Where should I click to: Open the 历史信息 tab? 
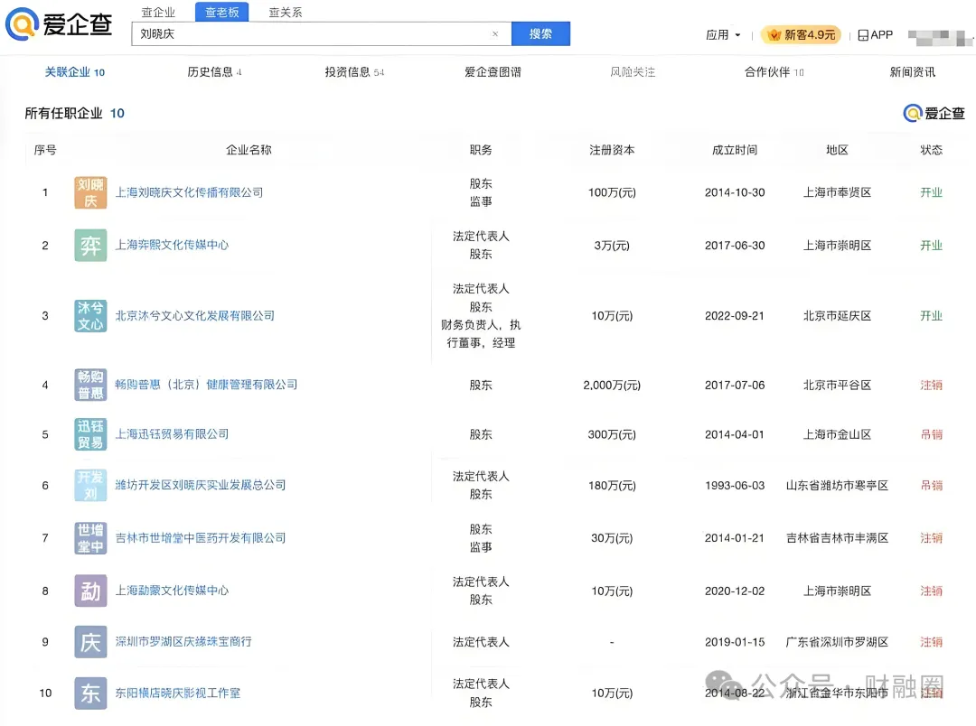click(x=215, y=72)
